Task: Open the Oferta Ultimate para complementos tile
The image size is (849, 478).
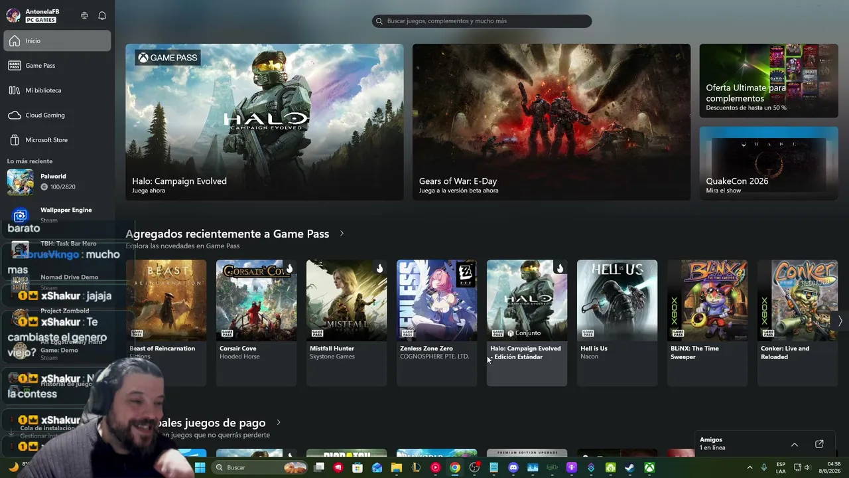Action: pyautogui.click(x=769, y=81)
